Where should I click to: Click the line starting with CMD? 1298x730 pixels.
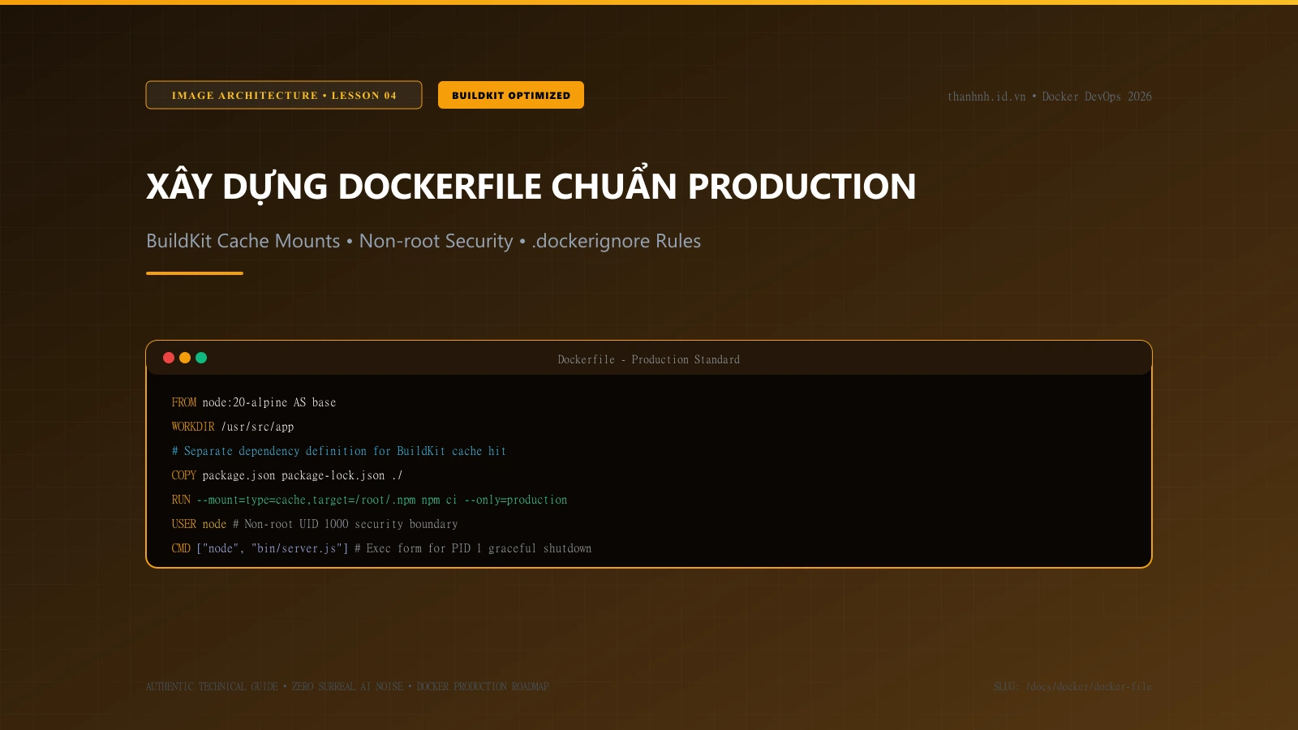381,548
